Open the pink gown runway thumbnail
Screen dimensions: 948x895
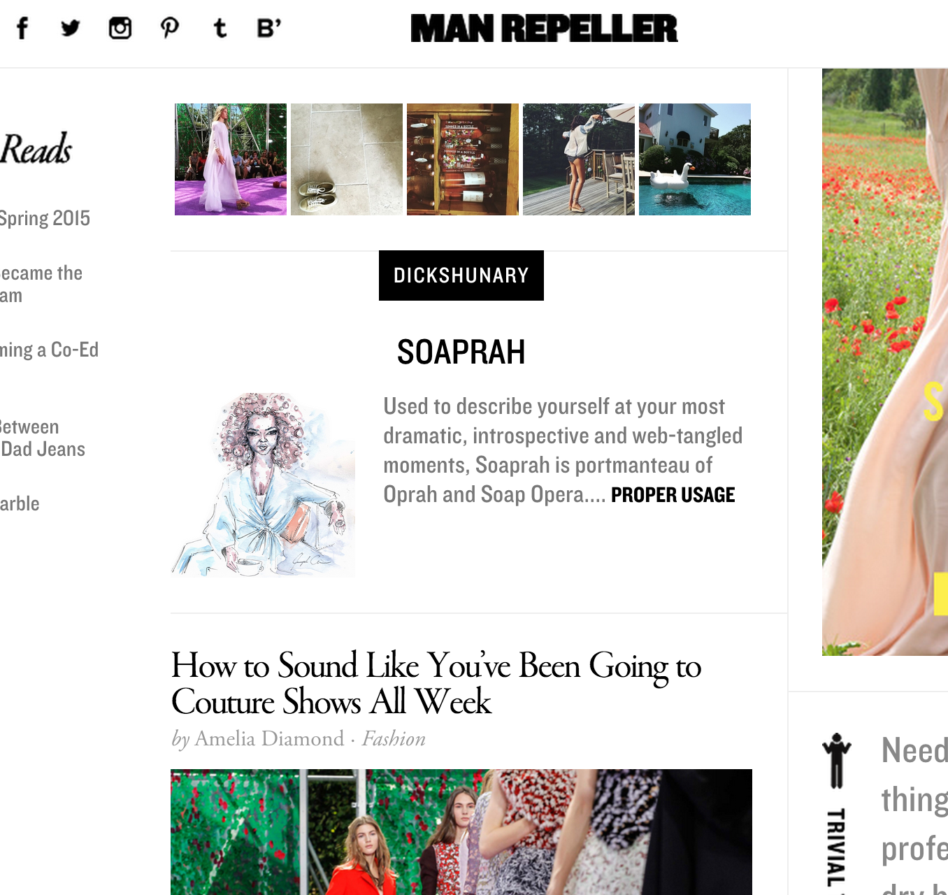point(231,159)
